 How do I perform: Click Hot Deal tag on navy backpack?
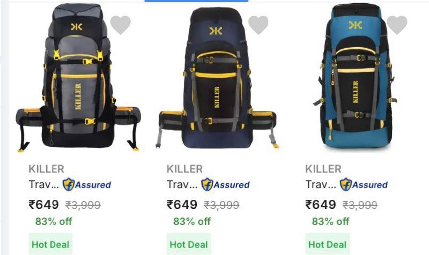[189, 244]
